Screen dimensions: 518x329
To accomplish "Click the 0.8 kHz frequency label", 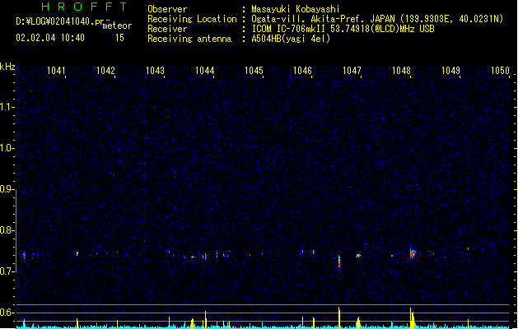I will pos(7,230).
